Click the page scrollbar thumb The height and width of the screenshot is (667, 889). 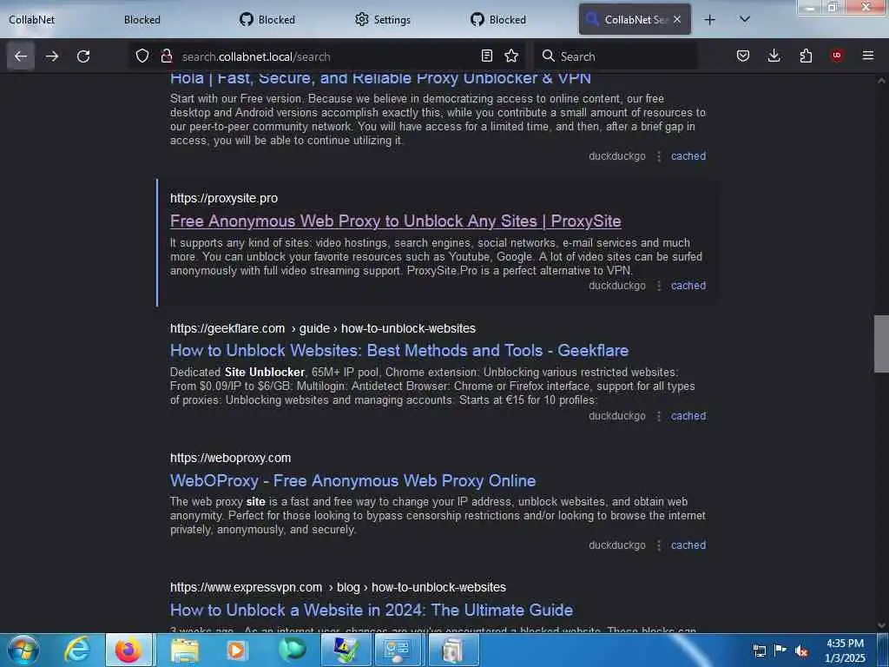click(x=881, y=344)
